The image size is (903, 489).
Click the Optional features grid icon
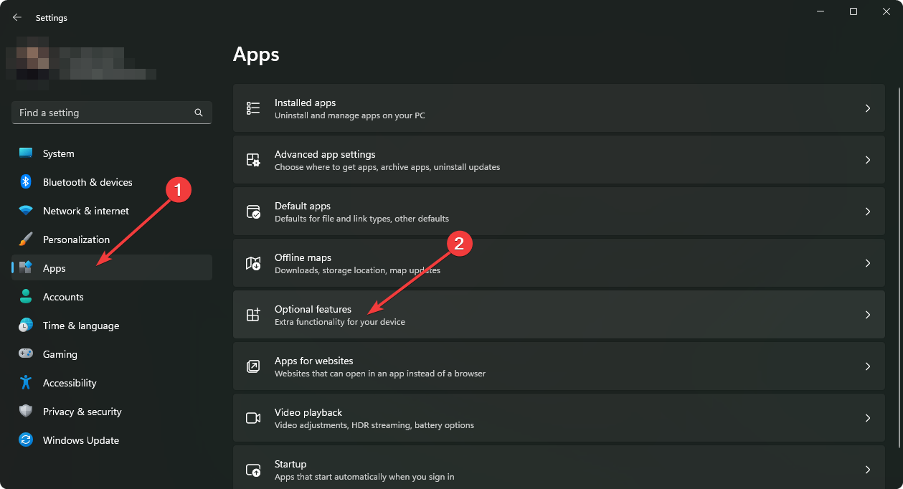click(253, 315)
